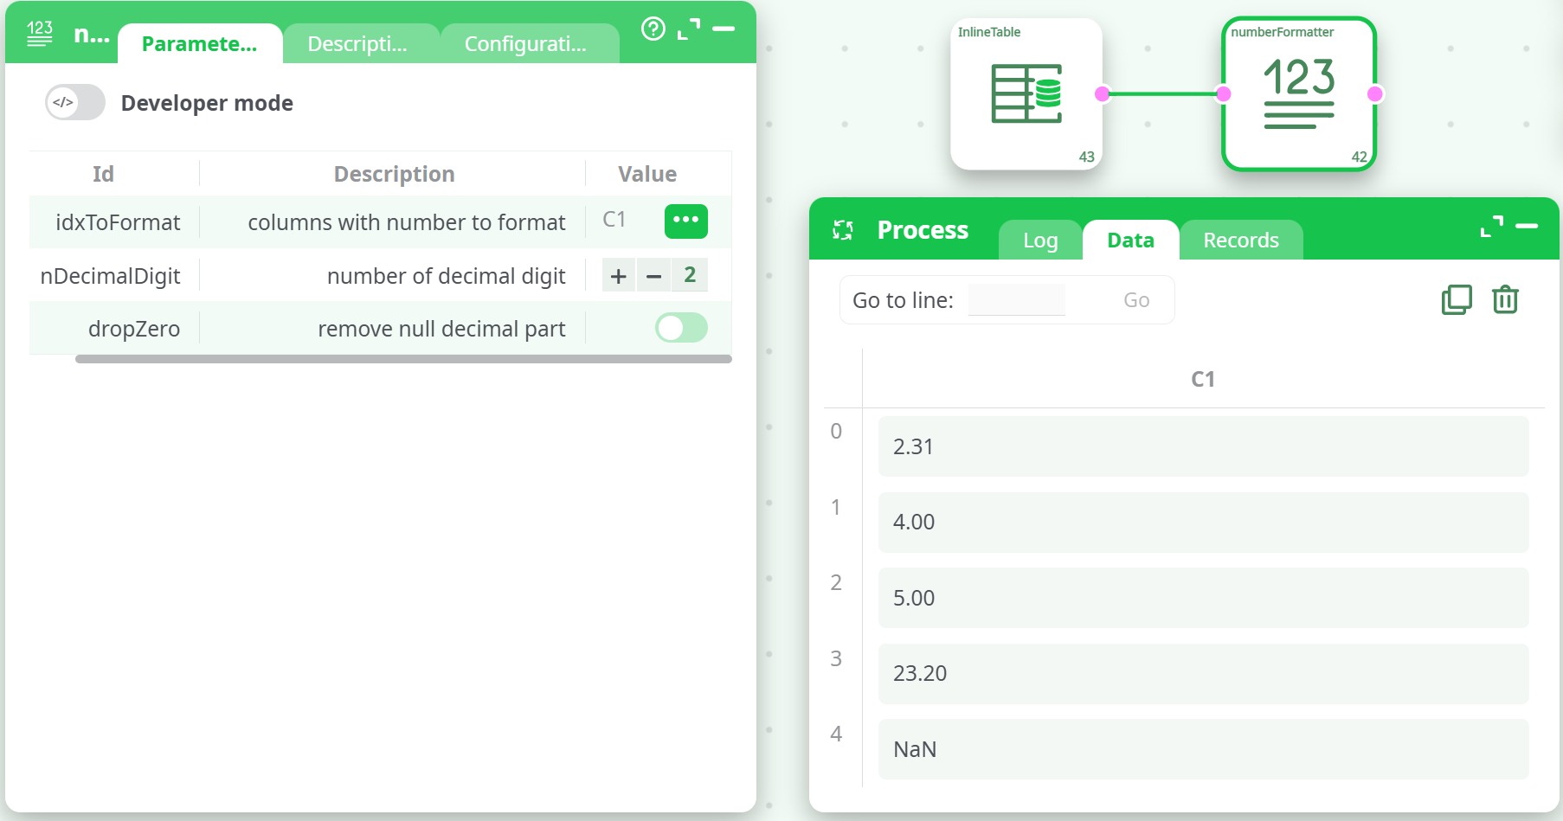
Task: Click the Process refresh icon
Action: 842,230
